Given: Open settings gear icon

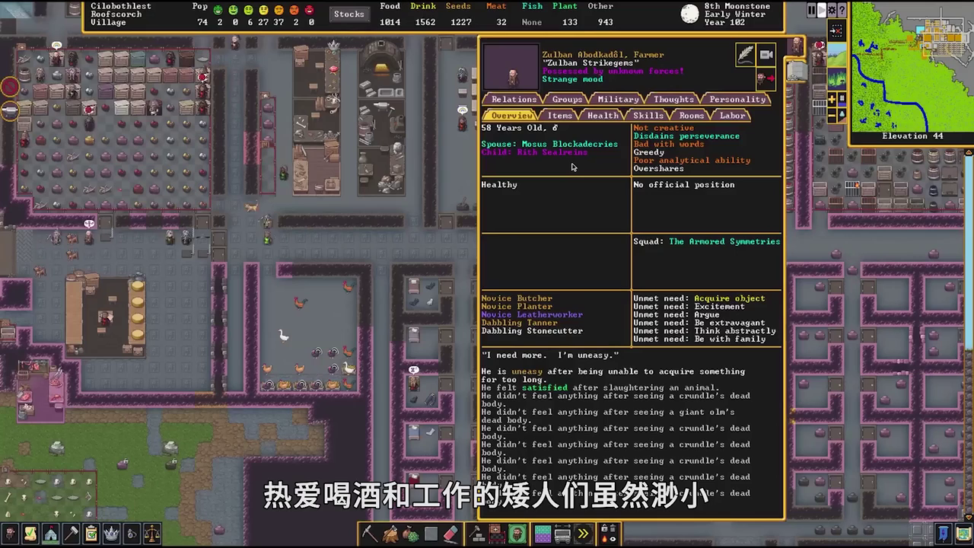Looking at the screenshot, I should 832,10.
